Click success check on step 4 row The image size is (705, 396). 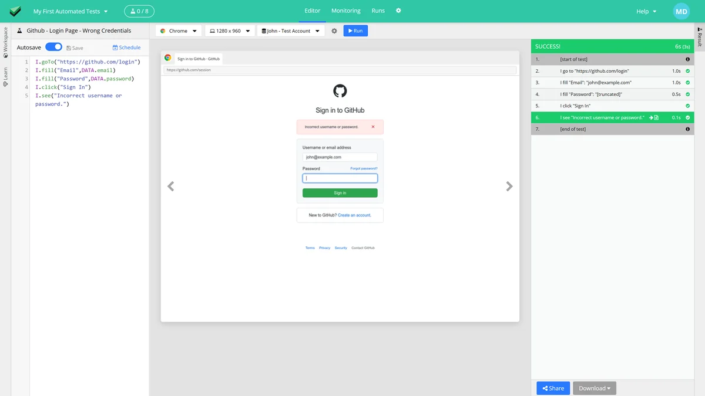point(687,94)
